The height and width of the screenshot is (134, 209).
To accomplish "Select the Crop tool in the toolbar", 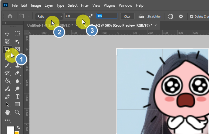I will pyautogui.click(x=7, y=49).
